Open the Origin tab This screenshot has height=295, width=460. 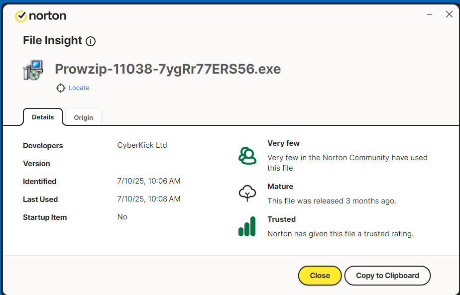[x=84, y=117]
